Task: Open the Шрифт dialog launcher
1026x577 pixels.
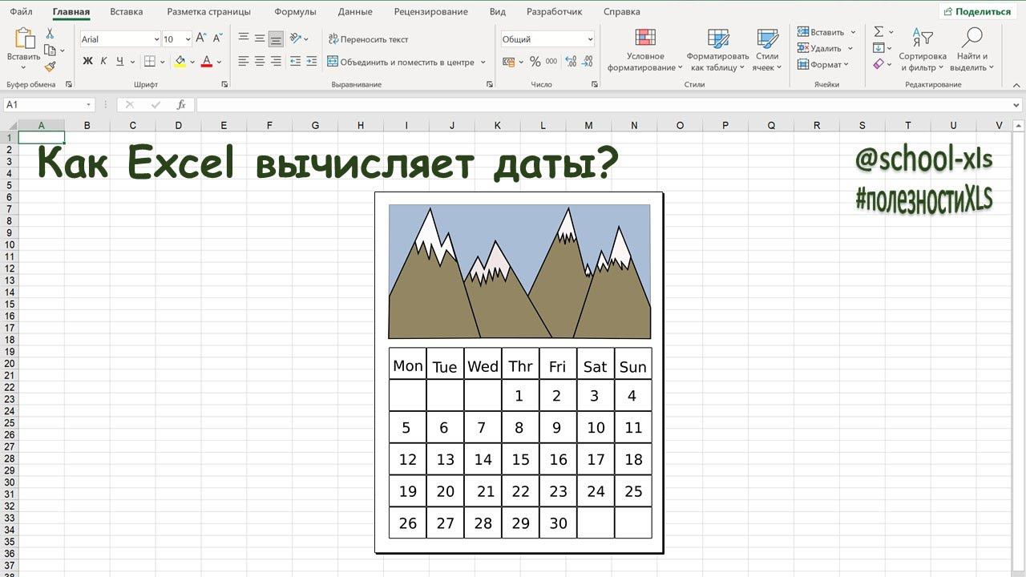Action: (225, 84)
